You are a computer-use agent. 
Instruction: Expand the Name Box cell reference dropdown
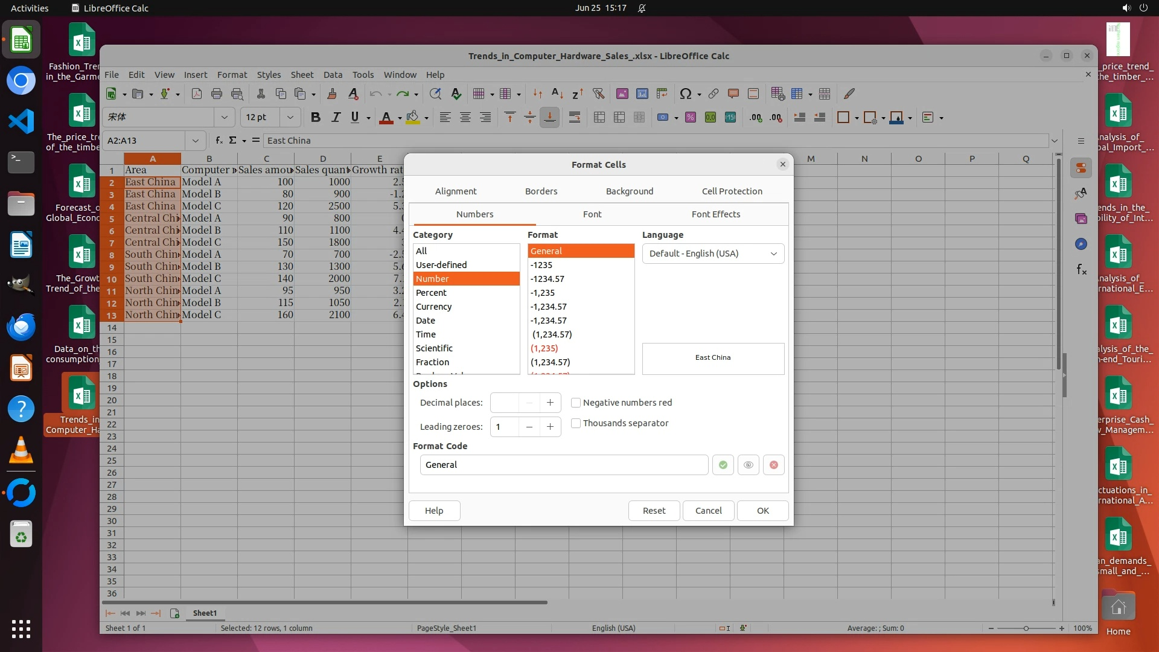point(195,141)
